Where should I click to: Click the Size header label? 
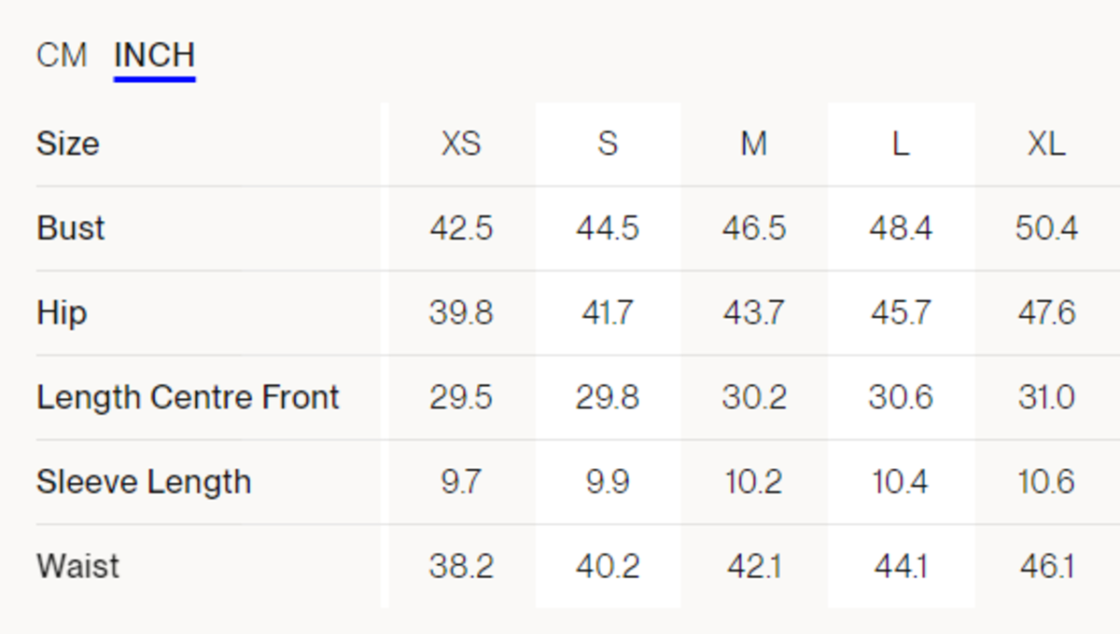67,144
